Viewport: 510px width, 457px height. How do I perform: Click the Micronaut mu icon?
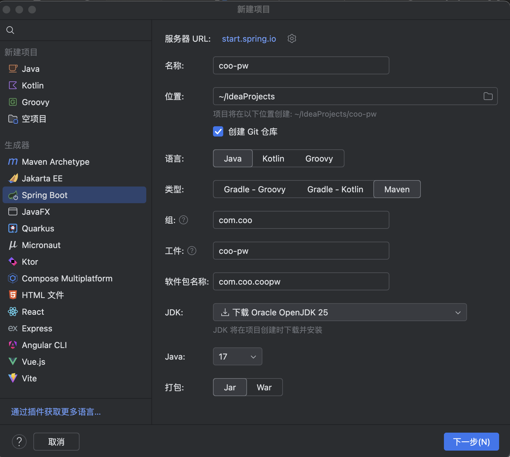(x=13, y=245)
